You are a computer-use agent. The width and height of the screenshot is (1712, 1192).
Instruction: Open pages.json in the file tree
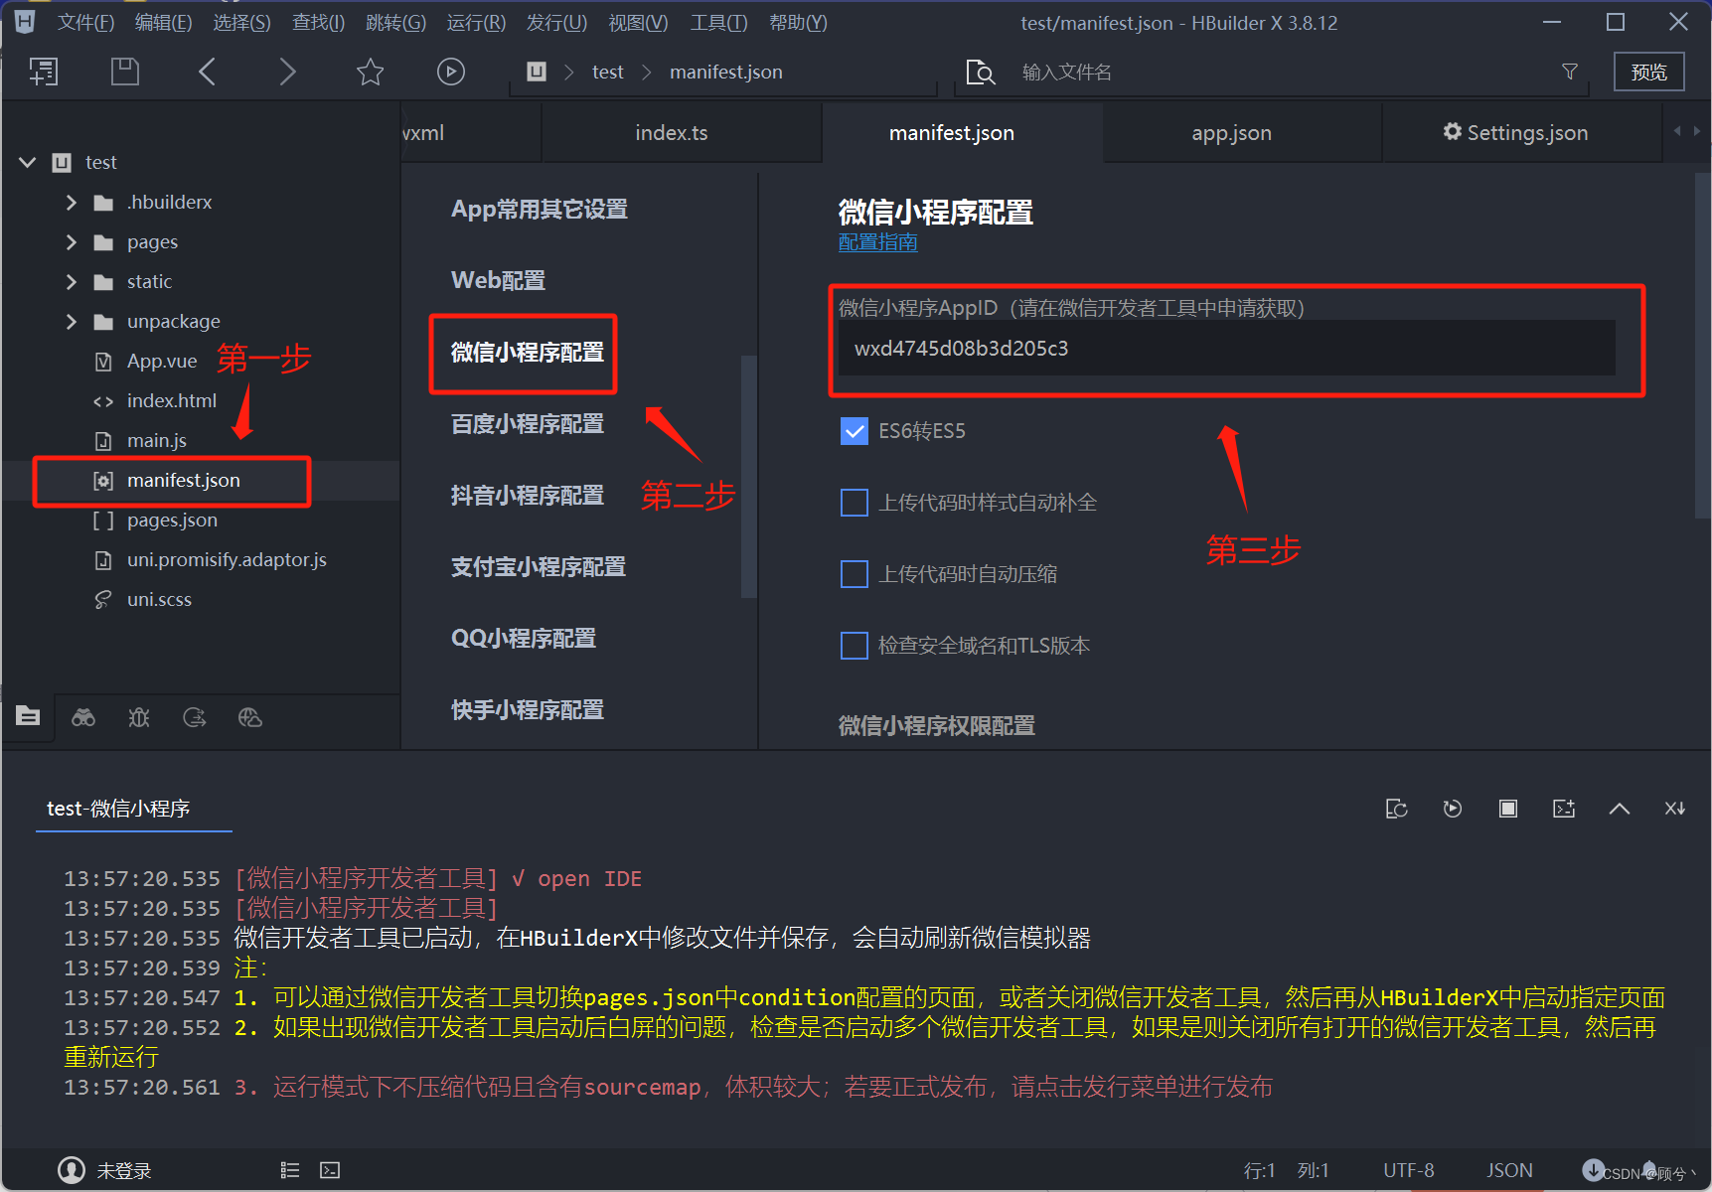[x=172, y=521]
